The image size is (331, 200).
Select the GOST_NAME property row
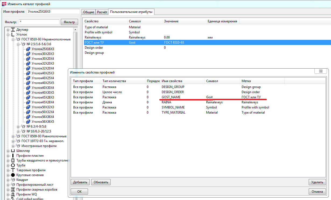tap(171, 97)
